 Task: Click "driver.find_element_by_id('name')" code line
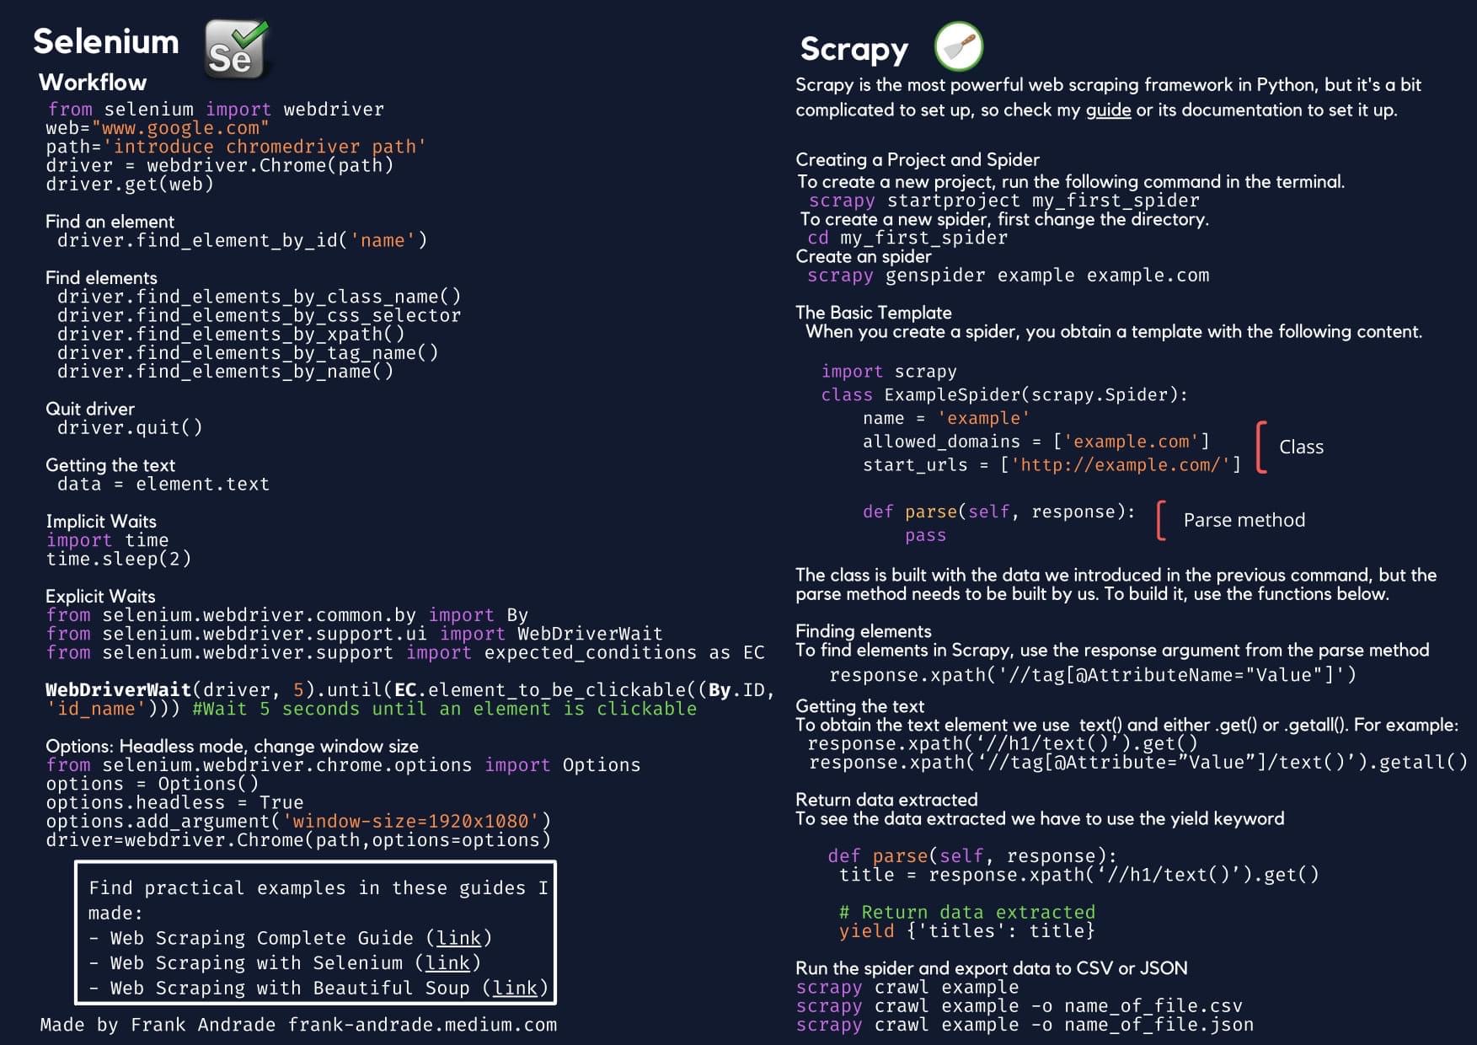[x=243, y=240]
